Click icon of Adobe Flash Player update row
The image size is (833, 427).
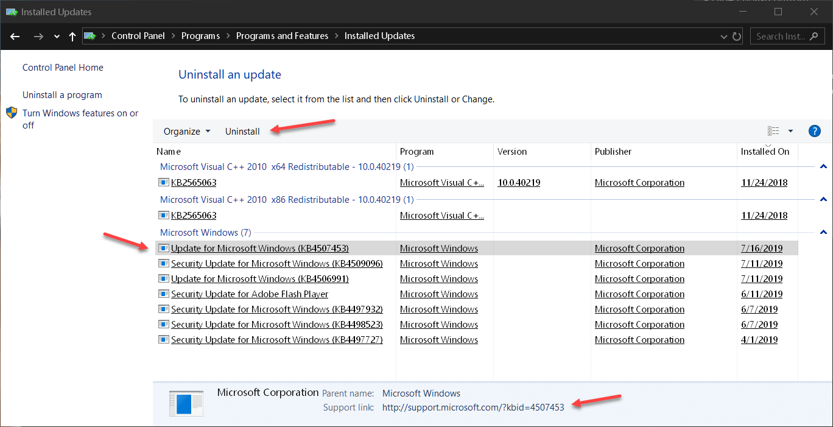pyautogui.click(x=164, y=294)
